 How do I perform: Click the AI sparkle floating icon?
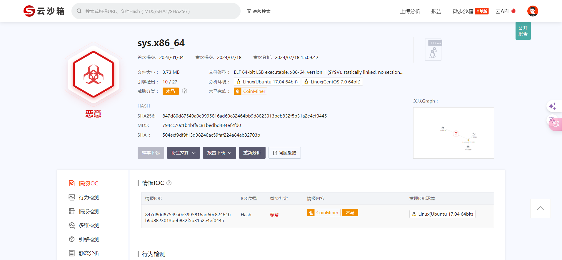(552, 106)
